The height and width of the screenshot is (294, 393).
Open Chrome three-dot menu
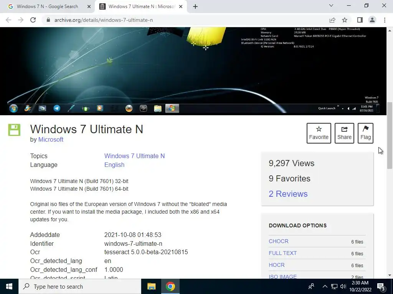(385, 20)
